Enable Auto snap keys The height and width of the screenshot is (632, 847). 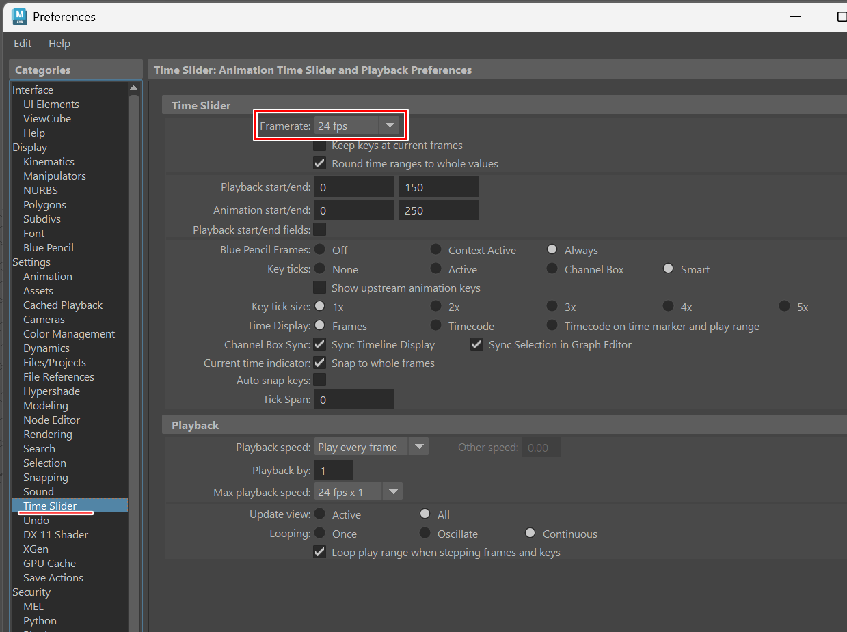coord(319,380)
